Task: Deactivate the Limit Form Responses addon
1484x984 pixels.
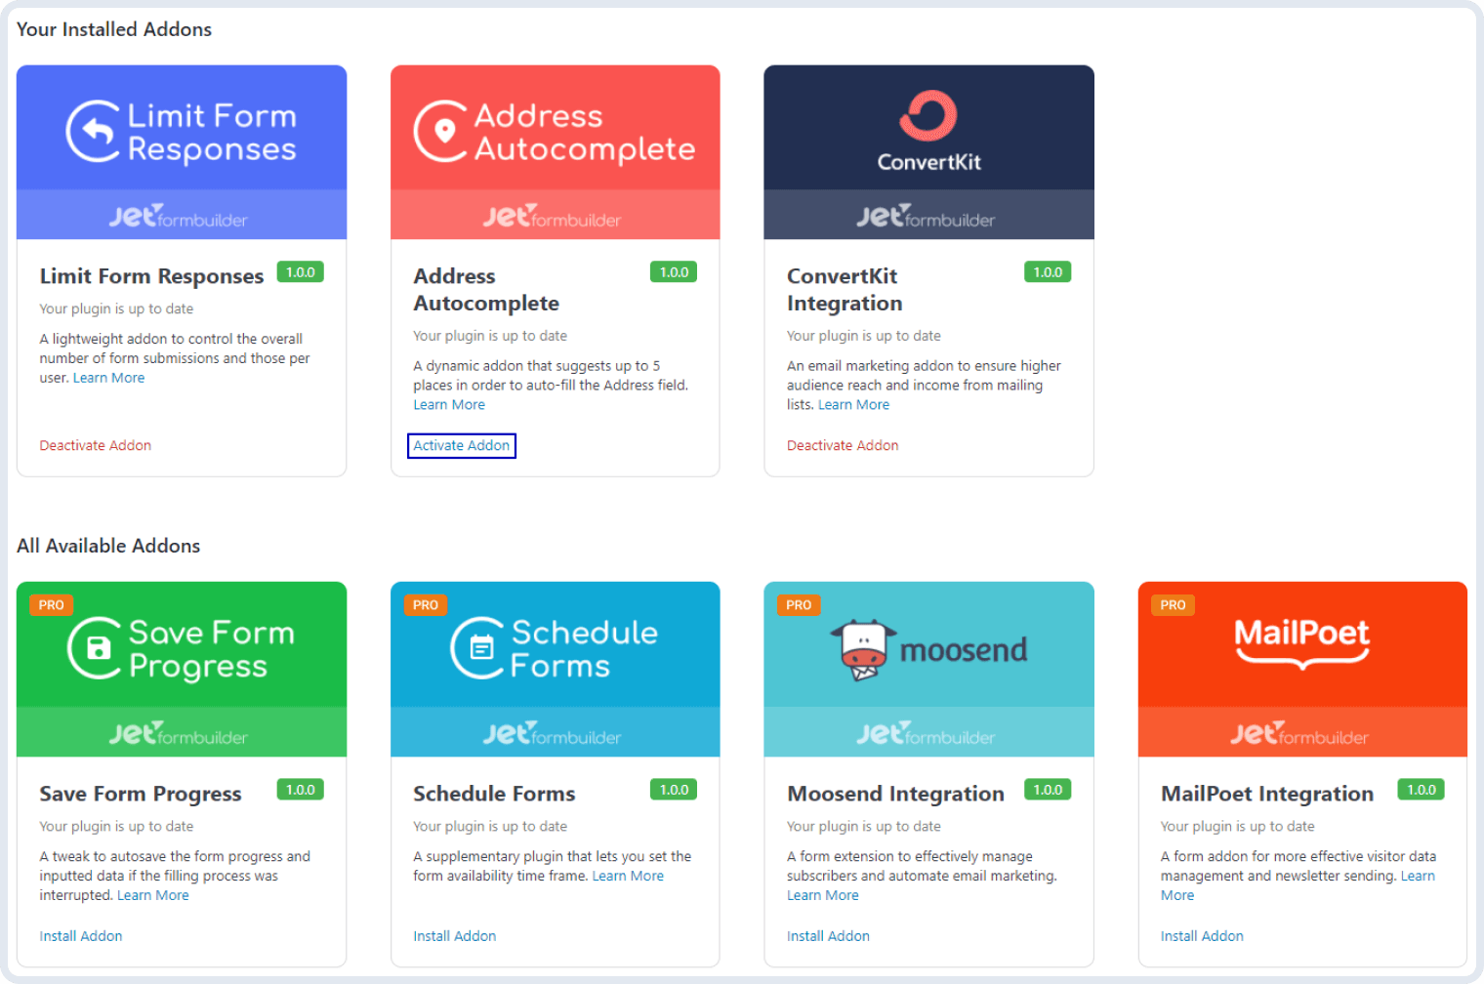Action: 96,446
